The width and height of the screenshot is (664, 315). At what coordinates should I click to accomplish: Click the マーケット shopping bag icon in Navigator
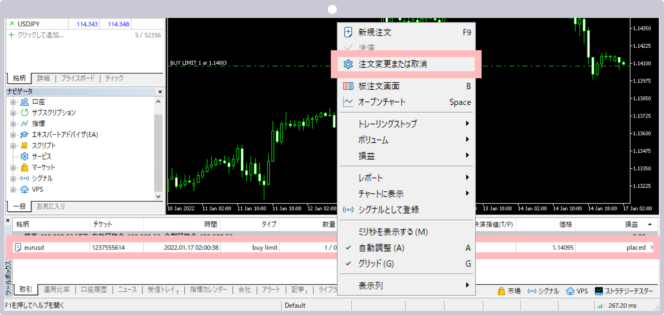click(25, 168)
